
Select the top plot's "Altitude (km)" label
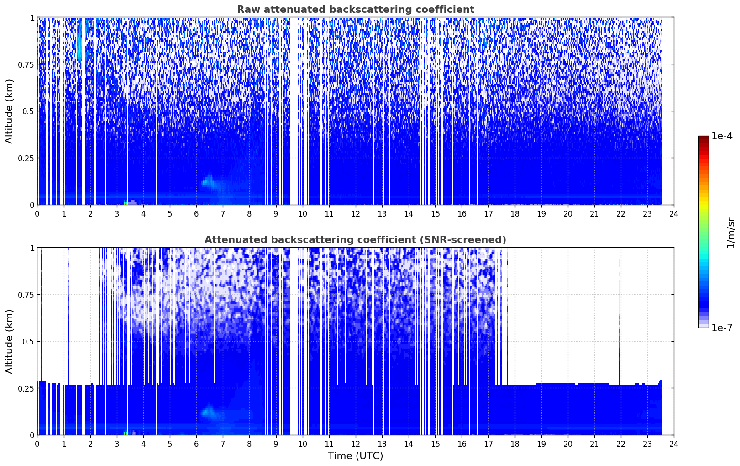(x=10, y=111)
